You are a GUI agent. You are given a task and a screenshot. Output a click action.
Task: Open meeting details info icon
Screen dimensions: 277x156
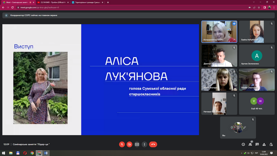click(x=243, y=144)
